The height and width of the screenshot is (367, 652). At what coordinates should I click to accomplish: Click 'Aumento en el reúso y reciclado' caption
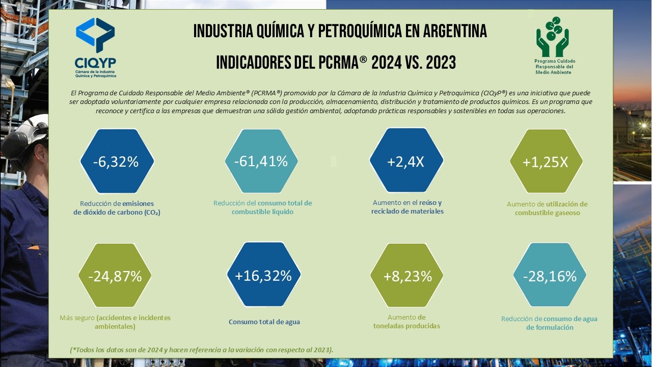407,206
